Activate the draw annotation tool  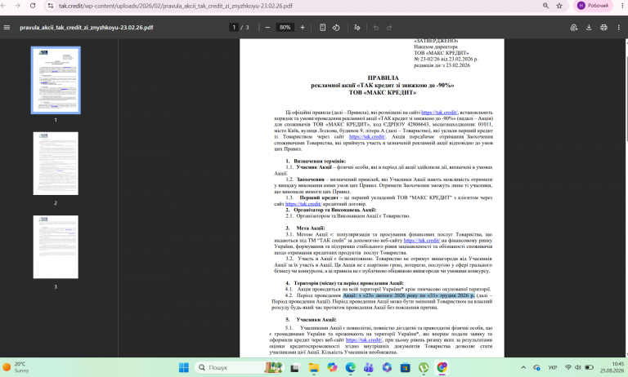click(357, 28)
